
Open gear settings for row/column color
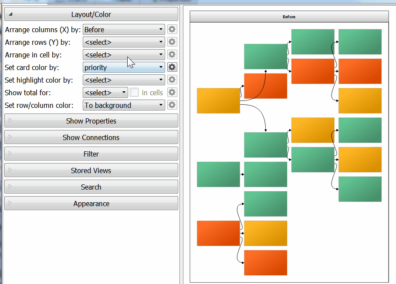coord(172,105)
